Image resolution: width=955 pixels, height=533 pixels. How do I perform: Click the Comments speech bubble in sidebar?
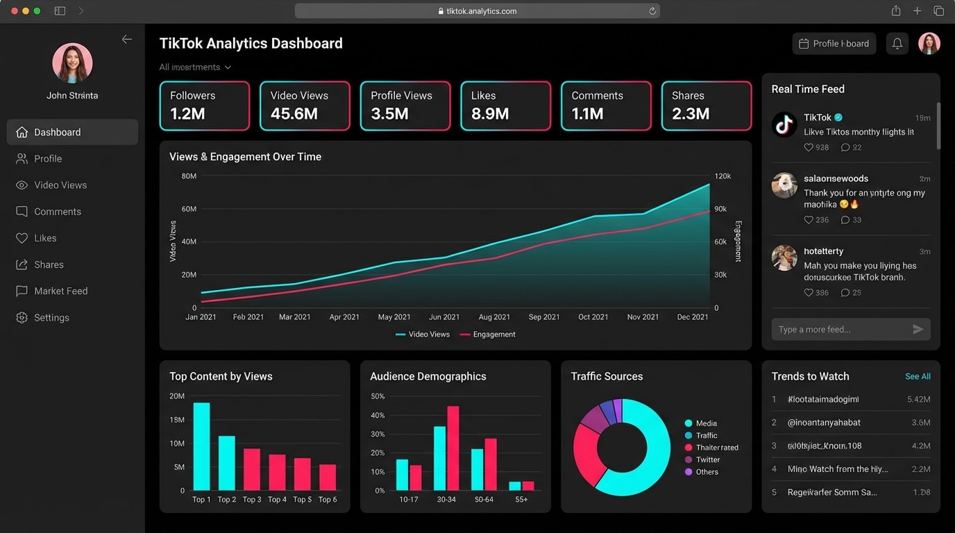point(22,212)
